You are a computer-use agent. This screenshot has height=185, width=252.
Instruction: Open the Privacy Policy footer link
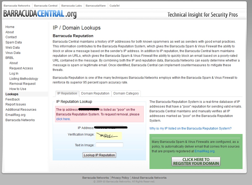tap(120, 178)
